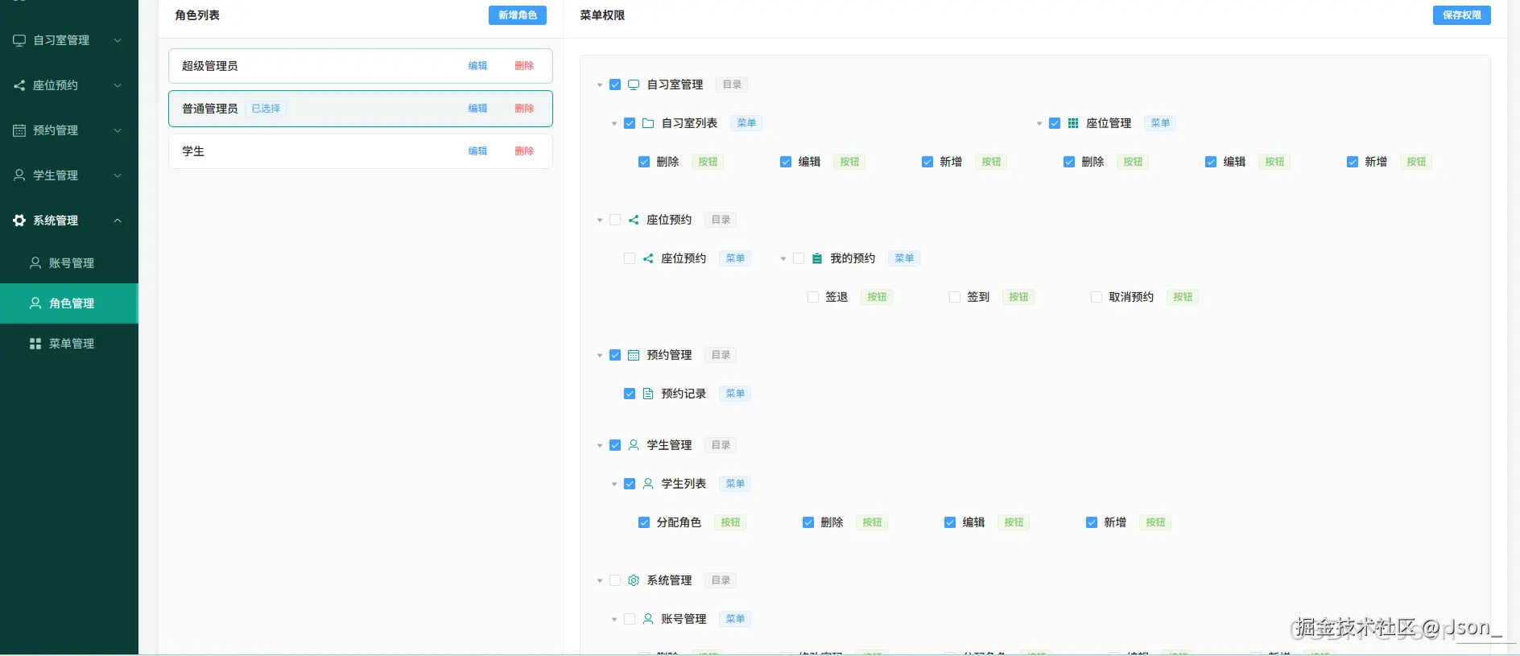Enable the 签到 button permission checkbox

pyautogui.click(x=955, y=297)
